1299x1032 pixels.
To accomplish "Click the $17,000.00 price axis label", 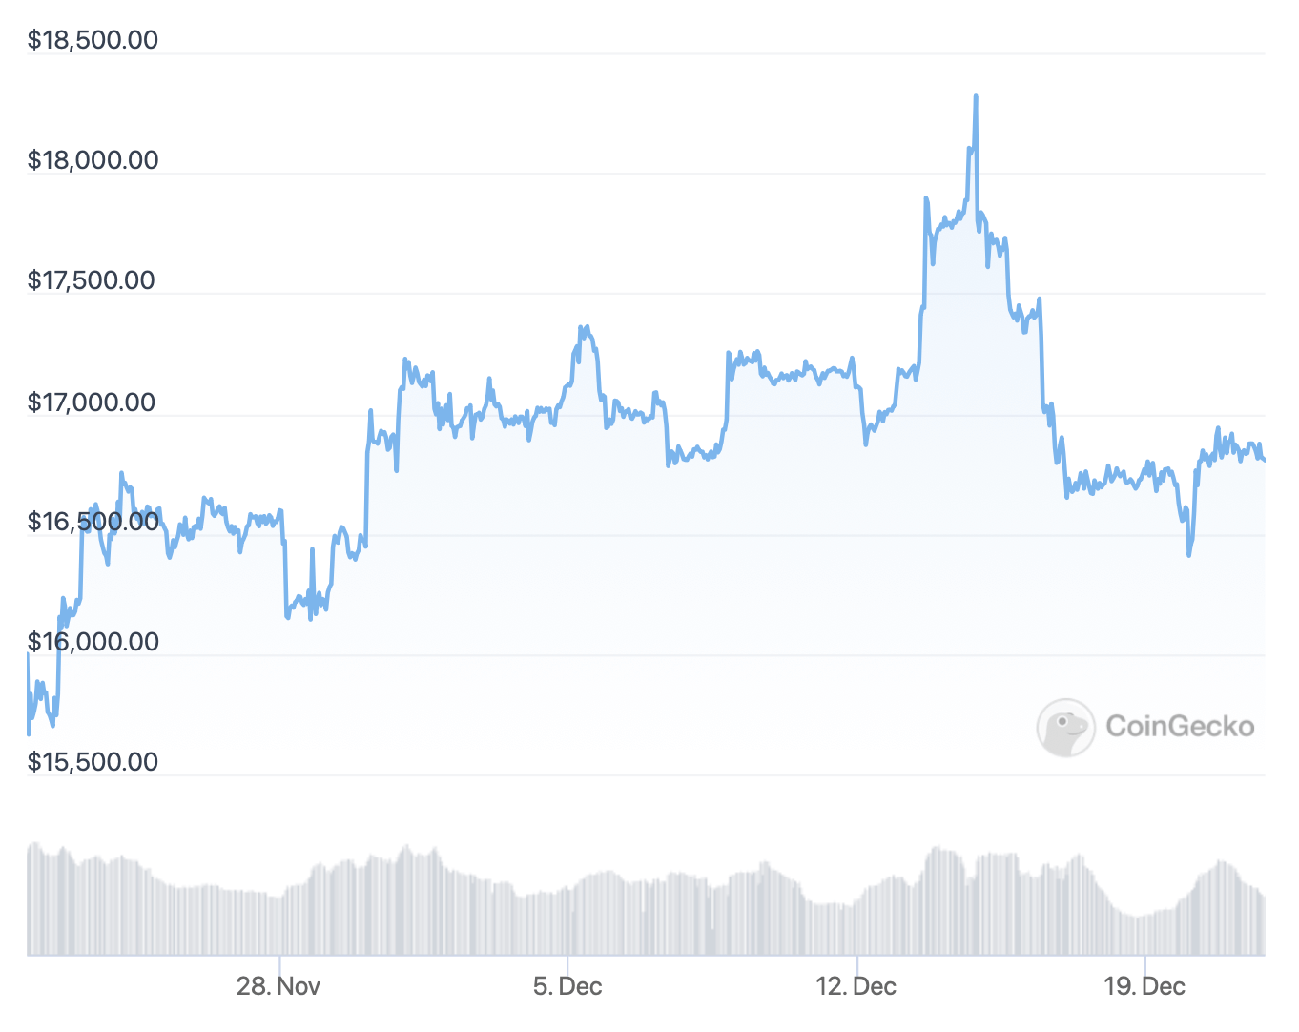I will point(93,402).
